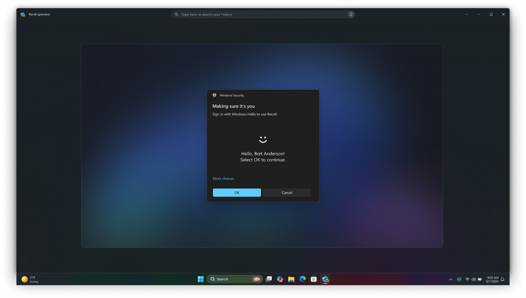This screenshot has height=298, width=526.
Task: Click the volume icon in the system tray
Action: [474, 280]
